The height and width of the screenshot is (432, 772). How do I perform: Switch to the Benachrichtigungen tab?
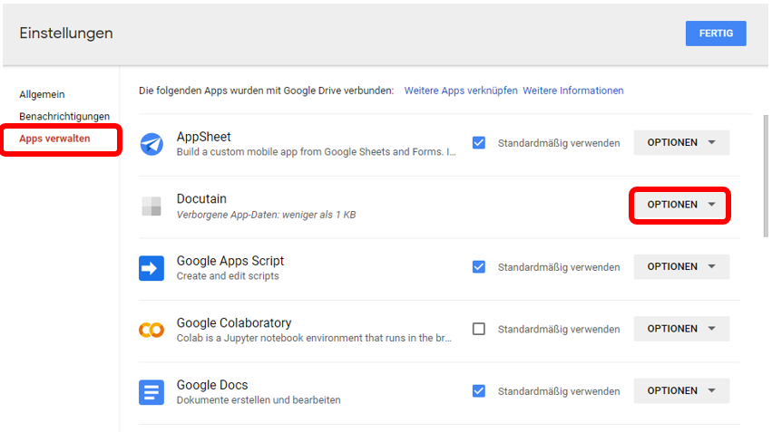[x=64, y=117]
